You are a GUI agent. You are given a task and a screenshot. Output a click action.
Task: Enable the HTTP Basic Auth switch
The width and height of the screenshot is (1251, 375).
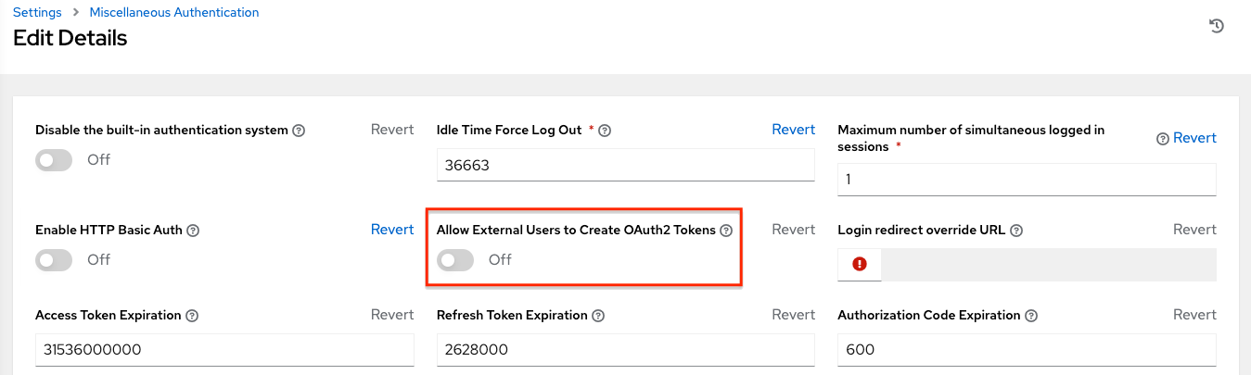[x=54, y=260]
